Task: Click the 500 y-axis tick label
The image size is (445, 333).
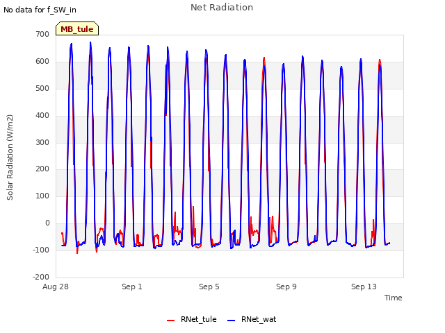Action: tap(42, 88)
